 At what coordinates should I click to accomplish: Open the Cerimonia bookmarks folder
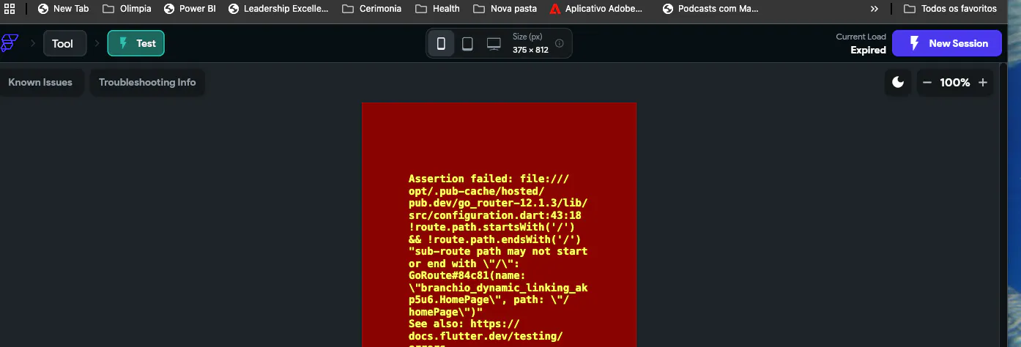coord(372,9)
